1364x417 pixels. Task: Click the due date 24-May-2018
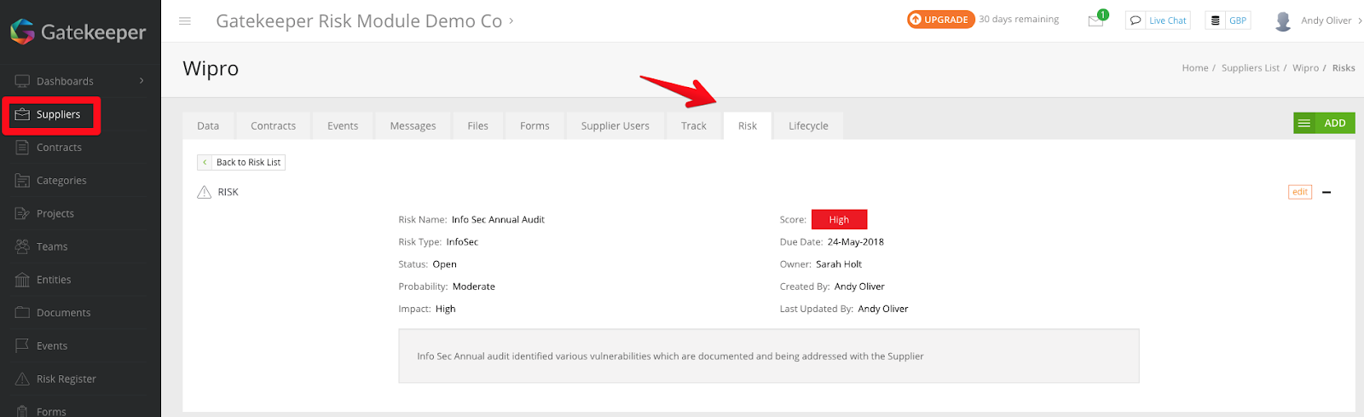(x=855, y=242)
